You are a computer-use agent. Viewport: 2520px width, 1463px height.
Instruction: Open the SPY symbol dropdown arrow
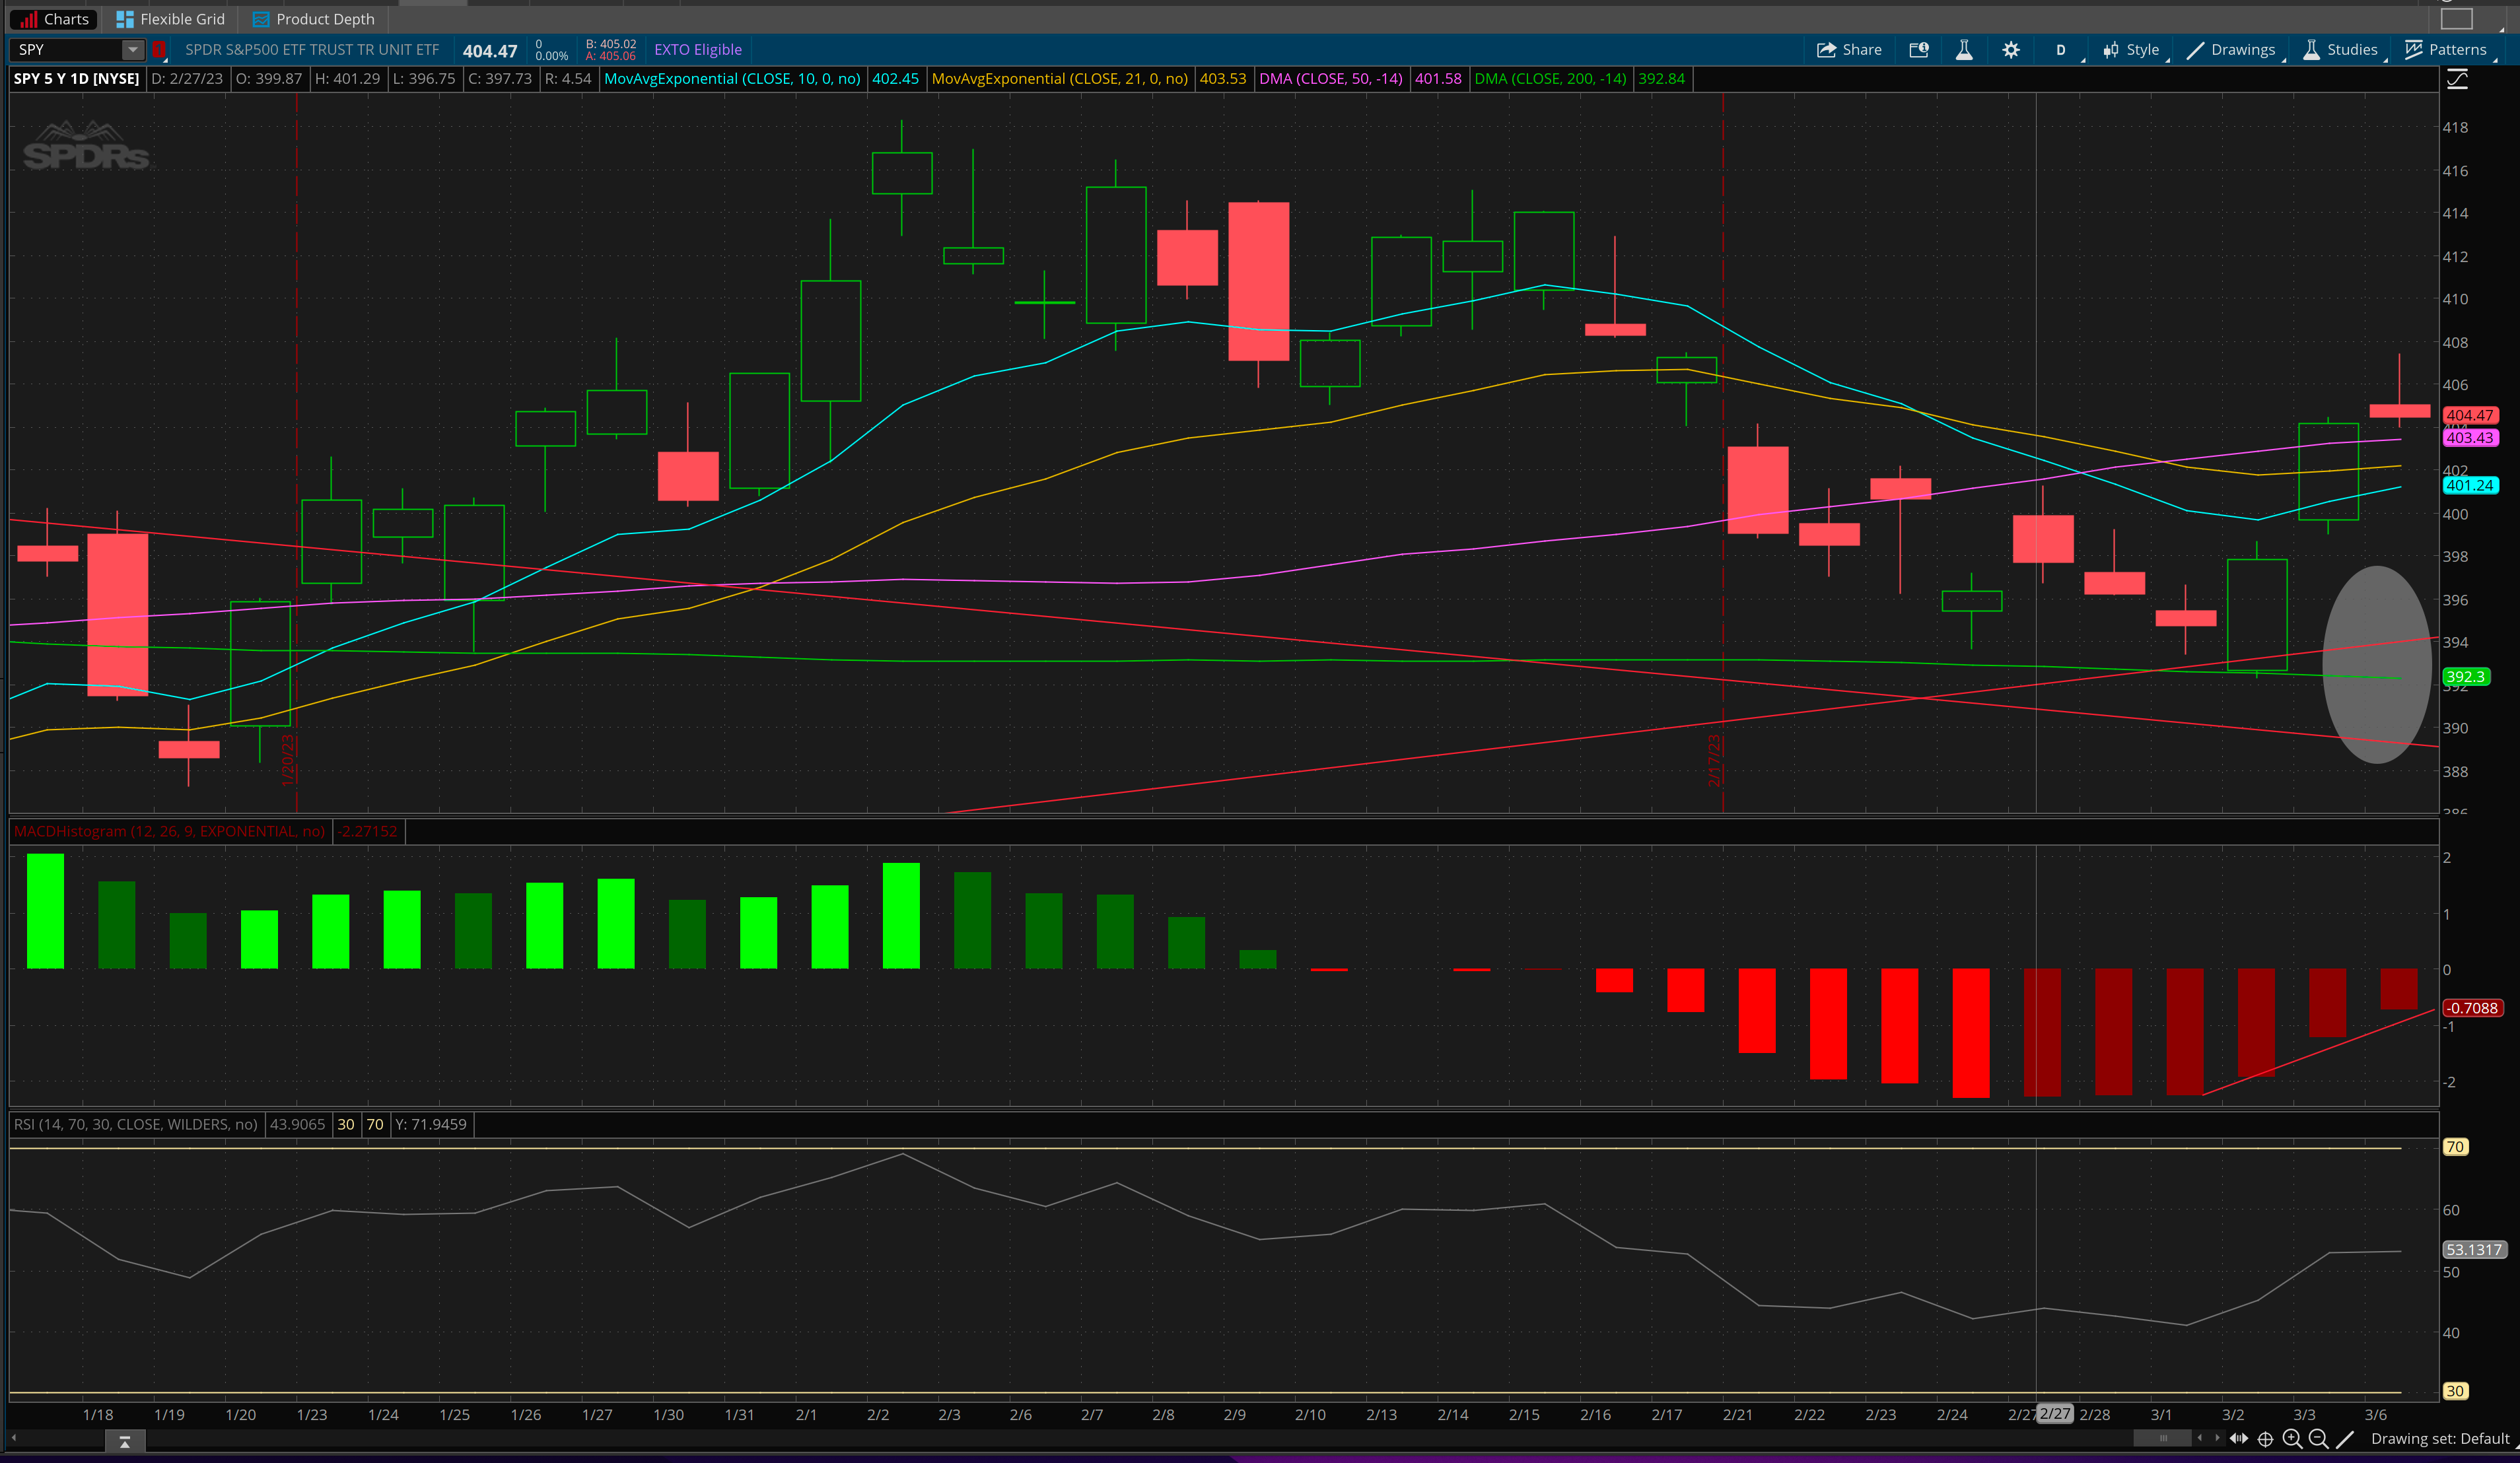point(133,50)
